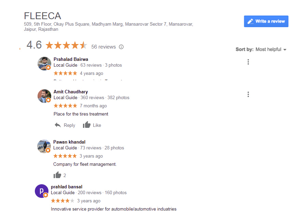Click the dropdown arrow next to Most helpful
This screenshot has width=307, height=215.
pyautogui.click(x=285, y=50)
